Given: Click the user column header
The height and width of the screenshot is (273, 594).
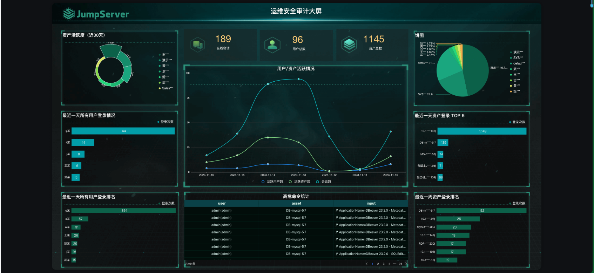Looking at the screenshot, I should coord(222,203).
